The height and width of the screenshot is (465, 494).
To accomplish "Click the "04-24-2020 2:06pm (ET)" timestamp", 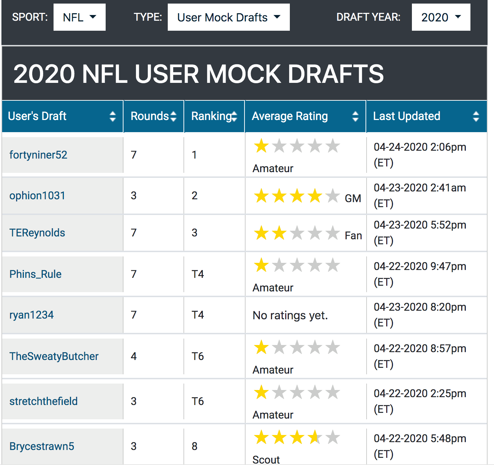I will tap(420, 155).
